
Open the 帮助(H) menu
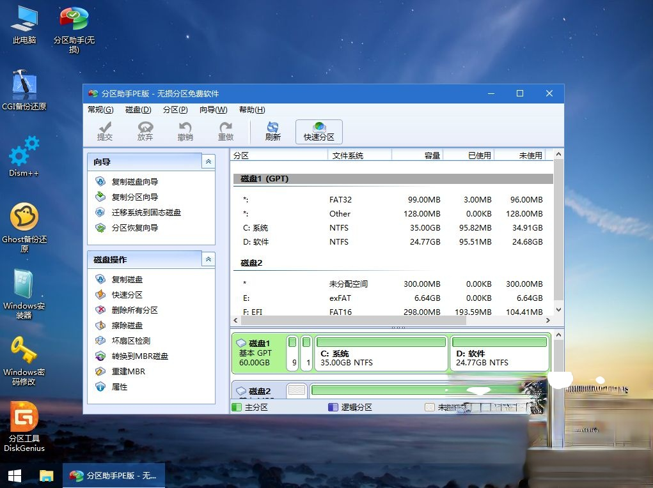click(x=252, y=110)
